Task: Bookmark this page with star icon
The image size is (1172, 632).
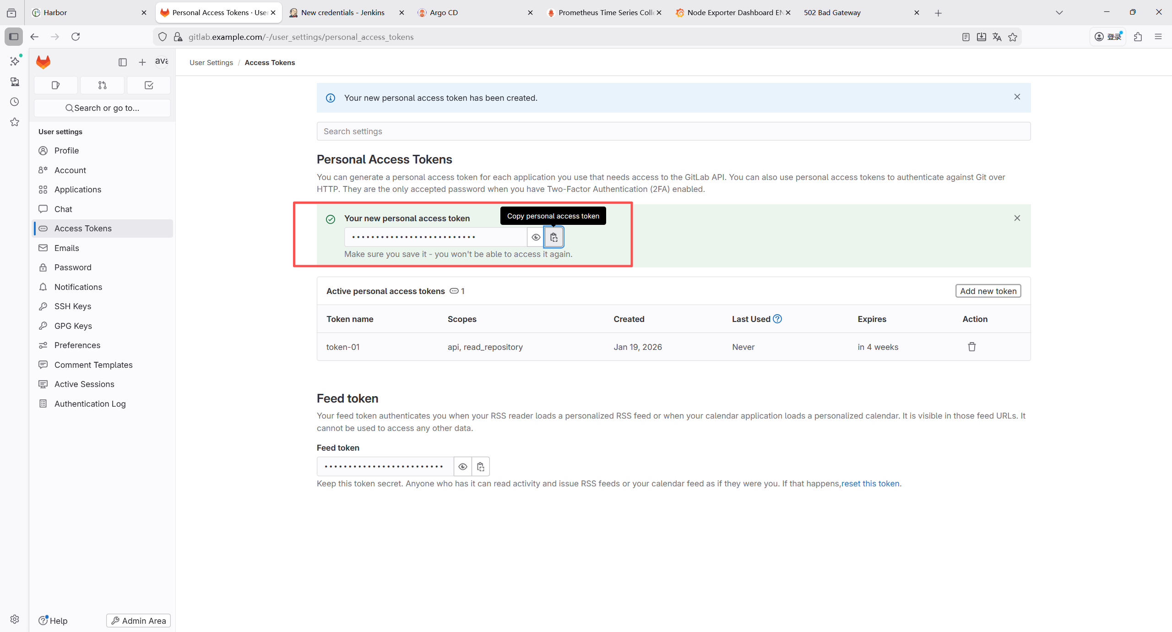Action: [1013, 37]
